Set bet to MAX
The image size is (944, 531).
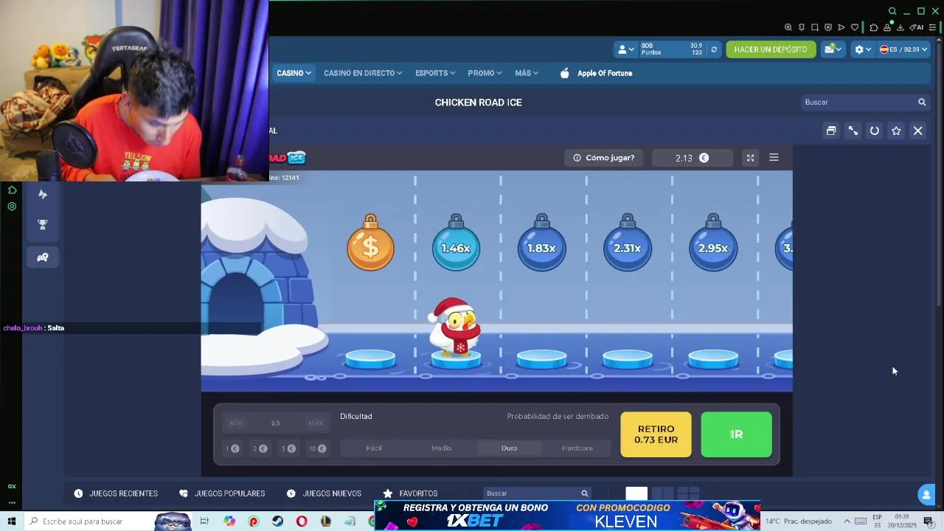316,423
